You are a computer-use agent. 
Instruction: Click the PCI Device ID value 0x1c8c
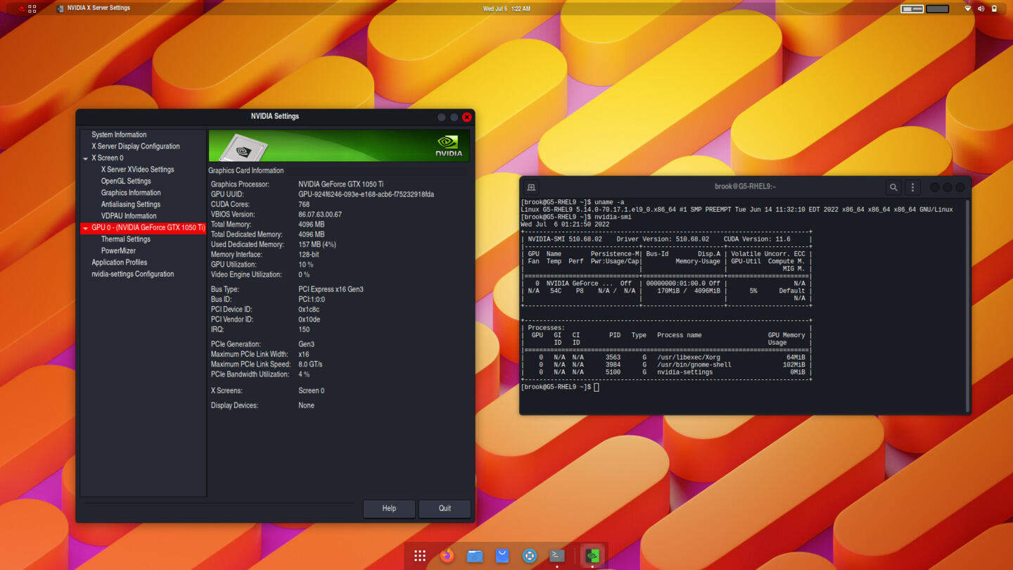coord(309,310)
